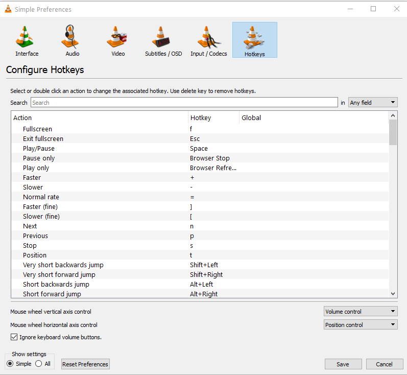
Task: Select the Faster (fine) action row
Action: coord(200,206)
